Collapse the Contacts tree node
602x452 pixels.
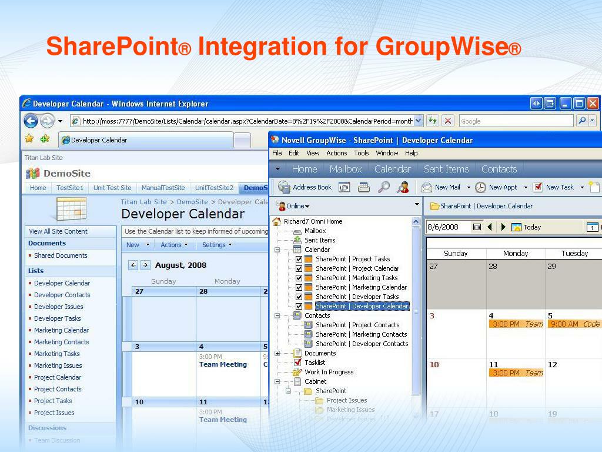277,315
